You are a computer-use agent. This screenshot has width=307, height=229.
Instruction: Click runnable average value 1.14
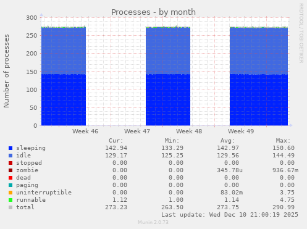click(232, 200)
